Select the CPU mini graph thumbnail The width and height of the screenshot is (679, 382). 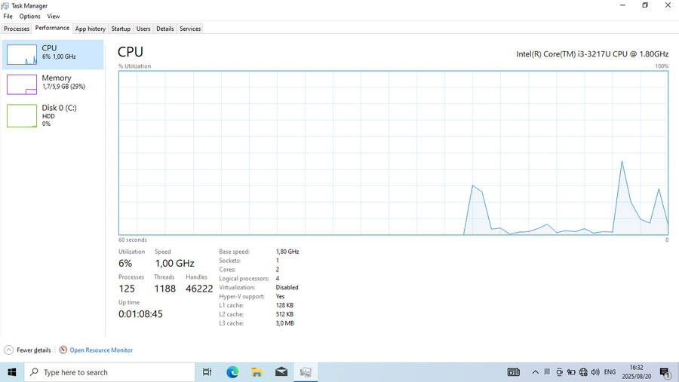coord(22,53)
